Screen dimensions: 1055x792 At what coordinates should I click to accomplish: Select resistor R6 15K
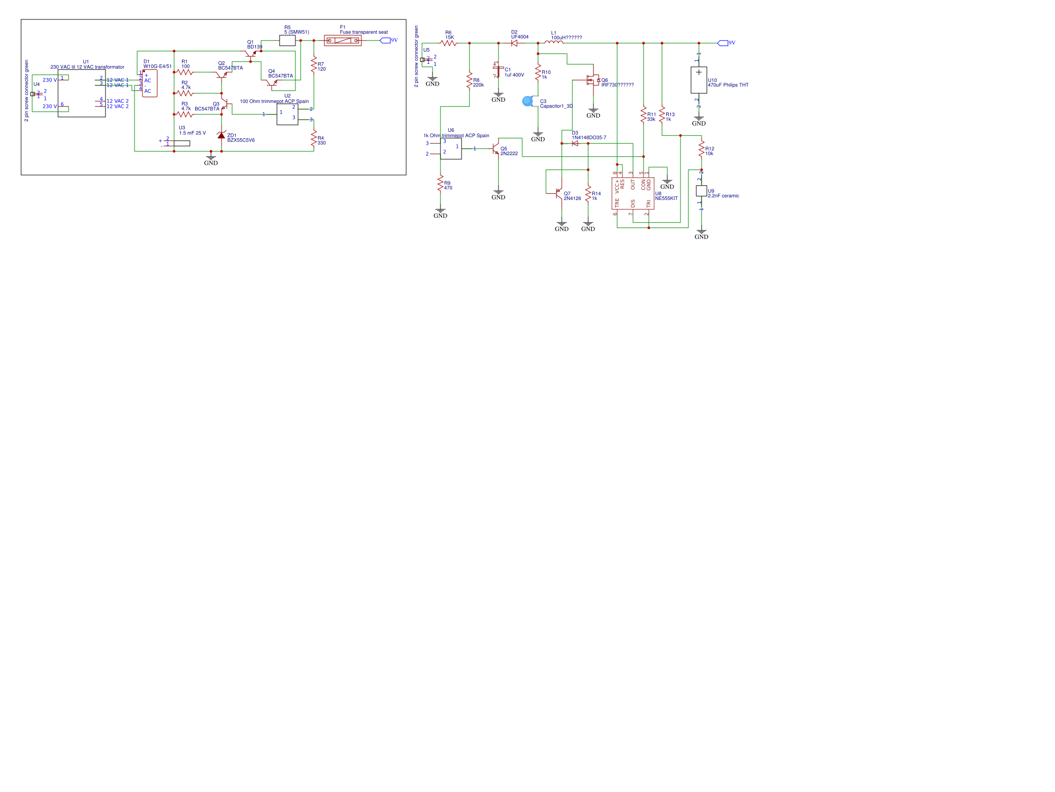(x=449, y=43)
